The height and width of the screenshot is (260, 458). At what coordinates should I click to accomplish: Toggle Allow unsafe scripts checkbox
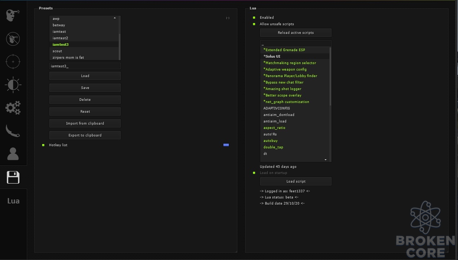pos(254,24)
